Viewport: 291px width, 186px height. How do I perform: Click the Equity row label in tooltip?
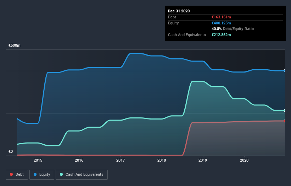(x=173, y=23)
